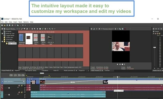The width and height of the screenshot is (163, 99).
Task: Click the preview image in Video Preview
Action: 121,46
